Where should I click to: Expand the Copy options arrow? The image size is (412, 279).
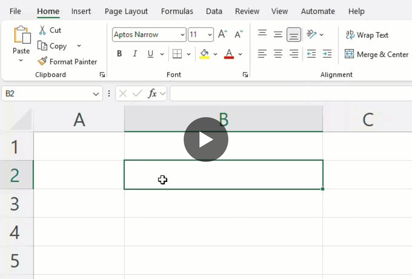79,46
